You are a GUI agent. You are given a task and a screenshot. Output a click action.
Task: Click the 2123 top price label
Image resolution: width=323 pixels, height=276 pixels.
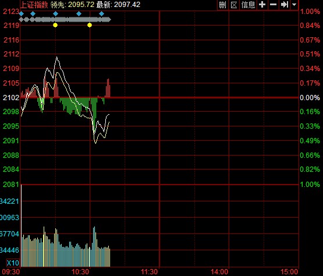(x=11, y=12)
